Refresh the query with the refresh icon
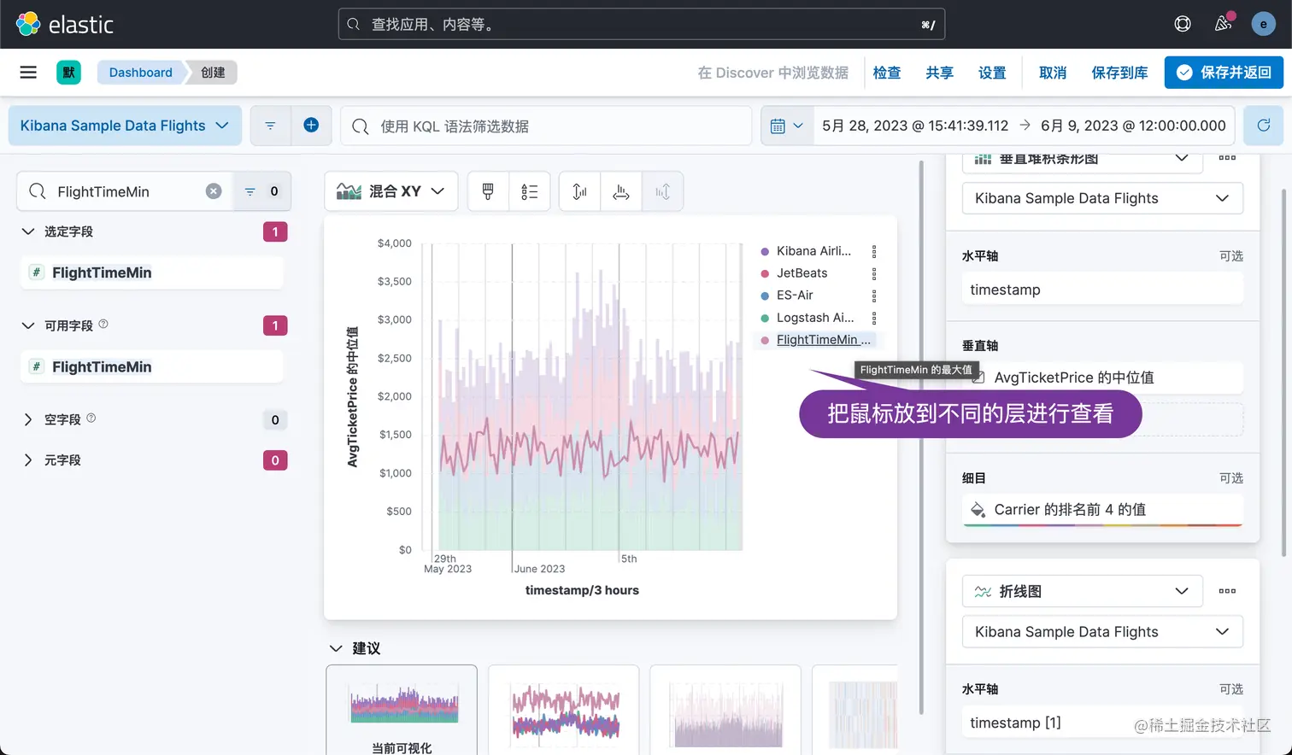The image size is (1292, 755). pos(1263,126)
